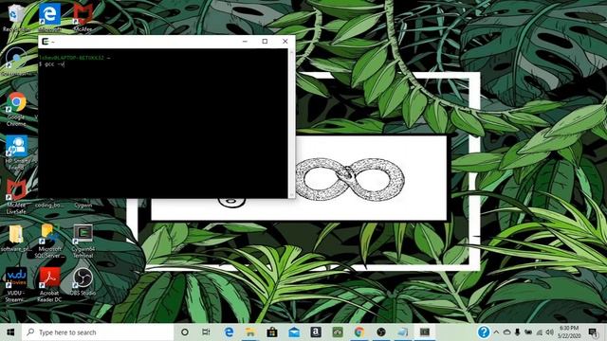607x341 pixels.
Task: Show hidden system tray icons
Action: [496, 332]
